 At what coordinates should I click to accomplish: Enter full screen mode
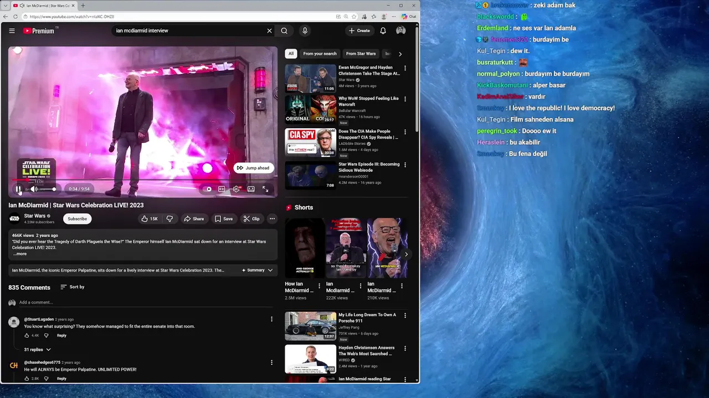click(x=265, y=189)
